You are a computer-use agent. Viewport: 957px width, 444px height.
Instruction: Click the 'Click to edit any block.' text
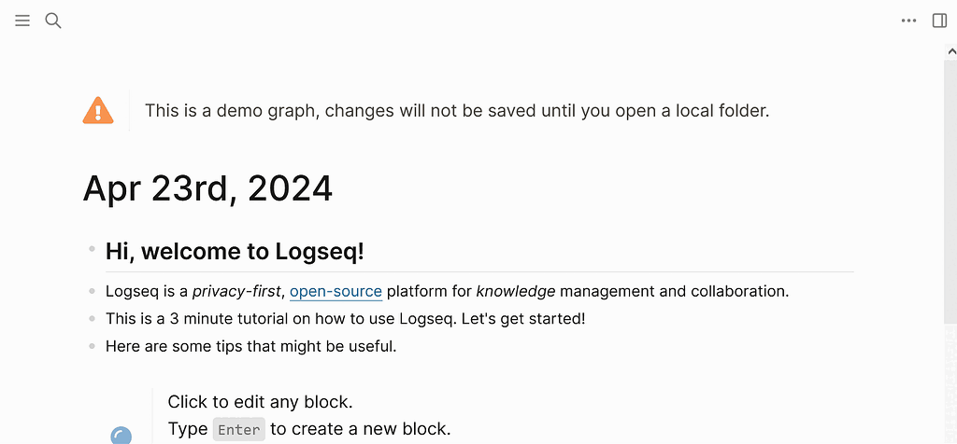tap(260, 402)
